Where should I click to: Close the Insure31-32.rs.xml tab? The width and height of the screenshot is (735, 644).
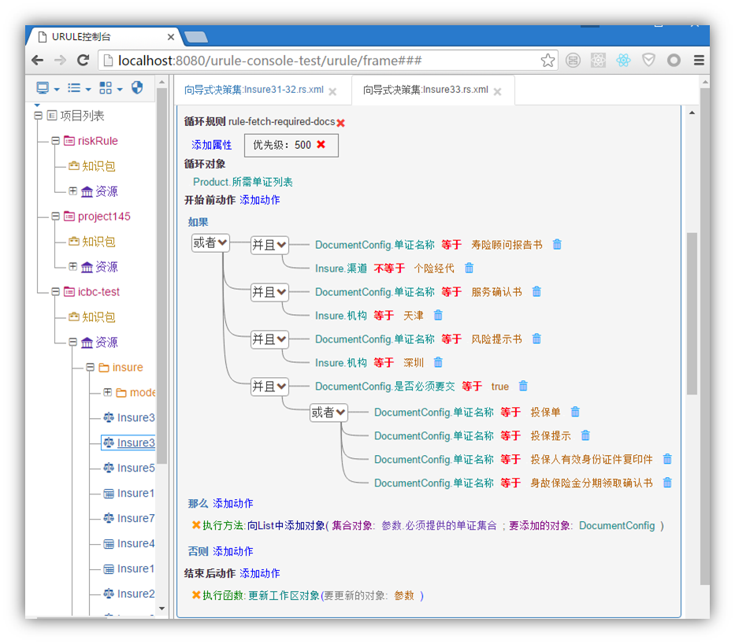pyautogui.click(x=332, y=92)
